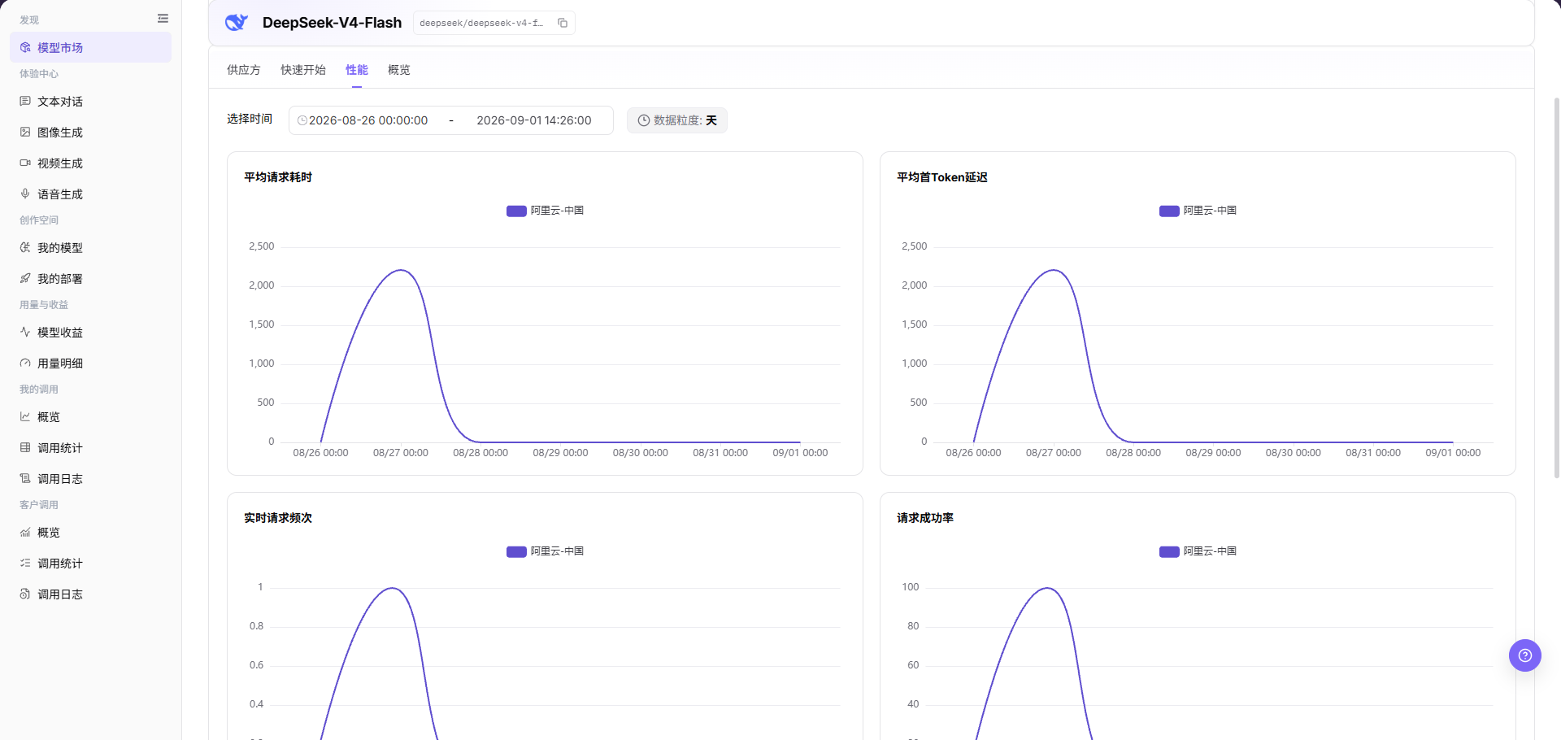Click the 平均请求耗时 chart title
The width and height of the screenshot is (1561, 740).
click(278, 177)
